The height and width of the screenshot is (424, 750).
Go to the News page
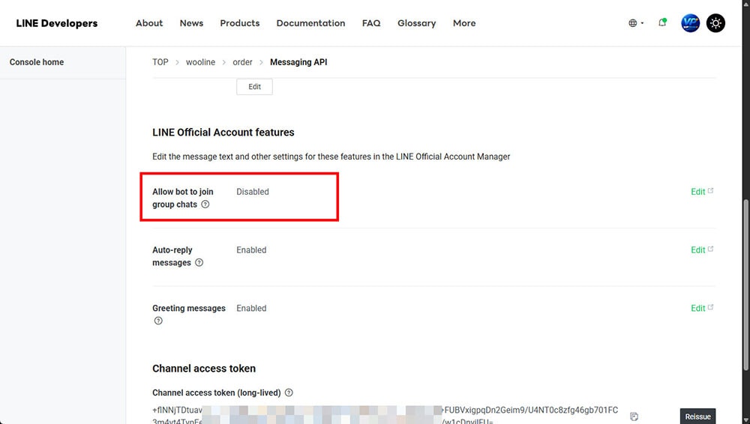tap(191, 23)
